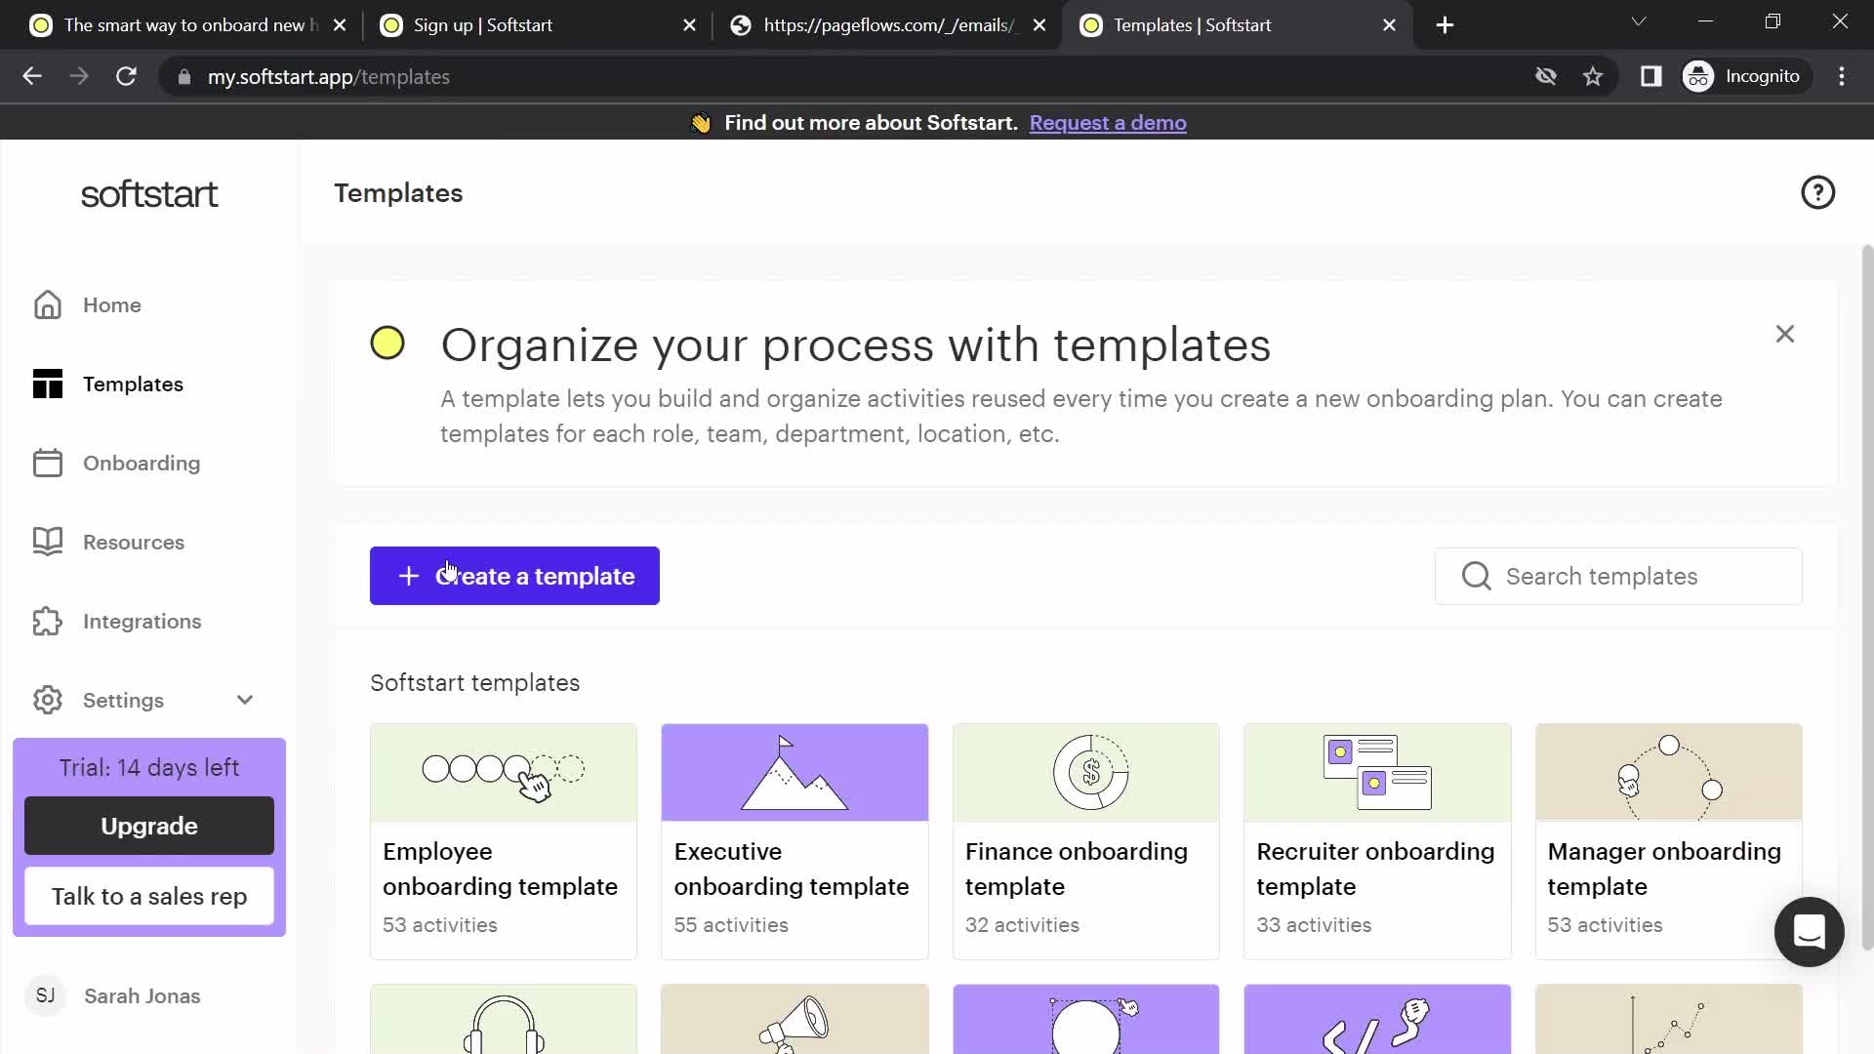Open the Home sidebar item
Image resolution: width=1874 pixels, height=1054 pixels.
point(88,304)
